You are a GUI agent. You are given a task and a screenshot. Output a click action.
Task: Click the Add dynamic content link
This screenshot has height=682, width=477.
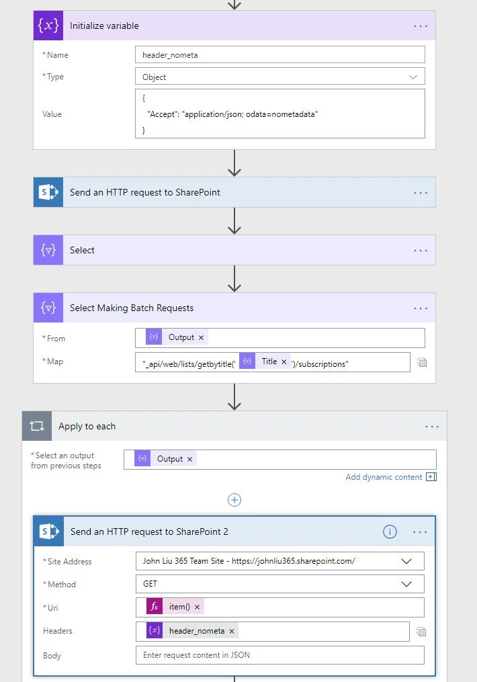tap(384, 477)
